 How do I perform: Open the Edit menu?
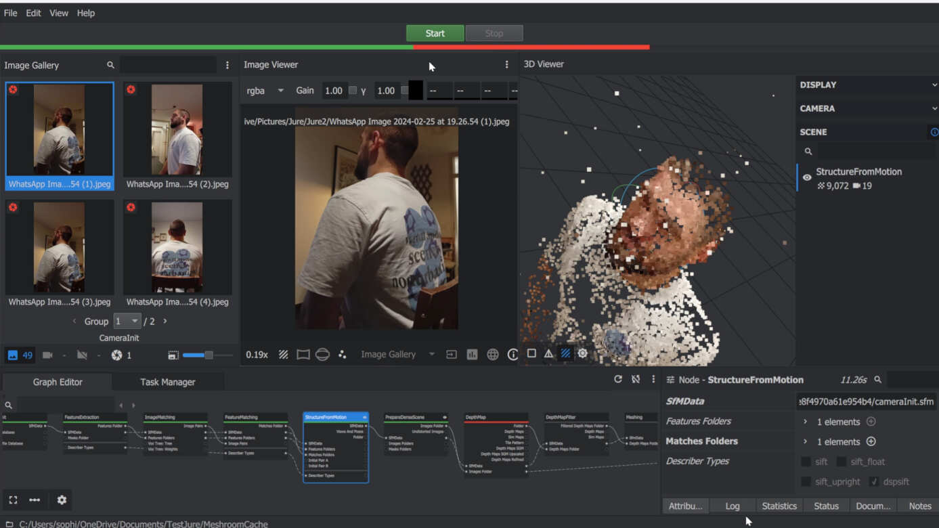tap(33, 13)
